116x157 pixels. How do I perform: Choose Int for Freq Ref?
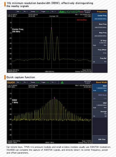94,62
